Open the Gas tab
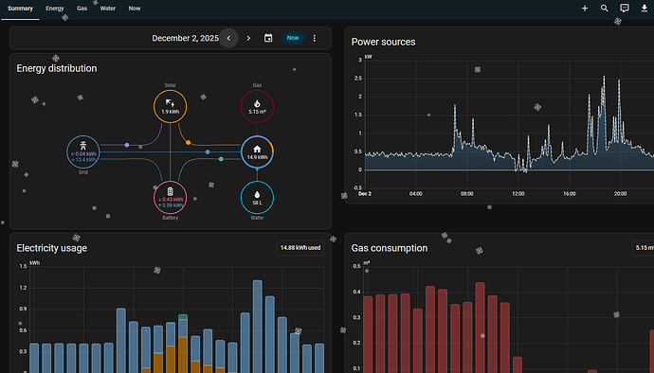Screen dimensions: 654x373 (82, 9)
